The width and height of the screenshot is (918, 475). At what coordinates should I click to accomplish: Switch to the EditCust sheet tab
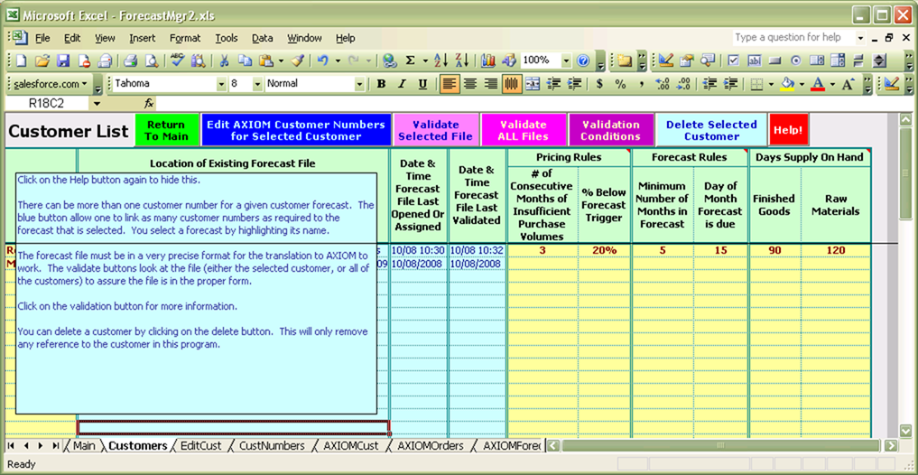tap(200, 446)
